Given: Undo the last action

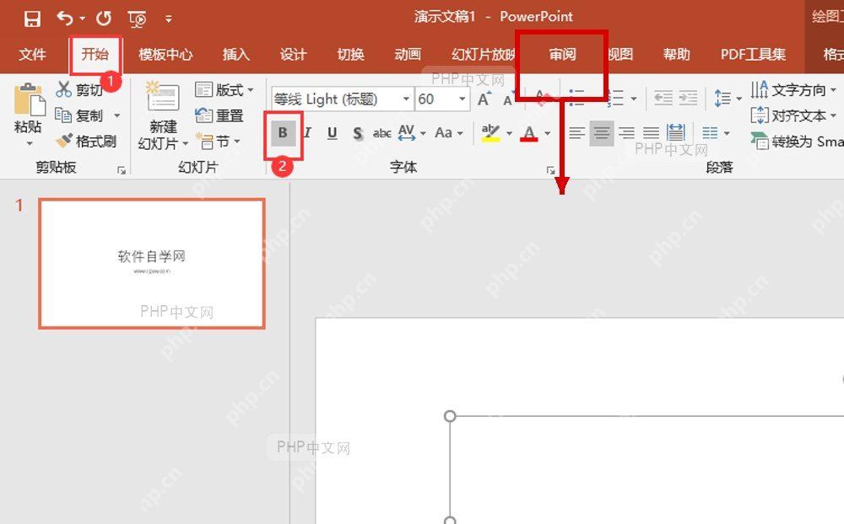Looking at the screenshot, I should [66, 19].
